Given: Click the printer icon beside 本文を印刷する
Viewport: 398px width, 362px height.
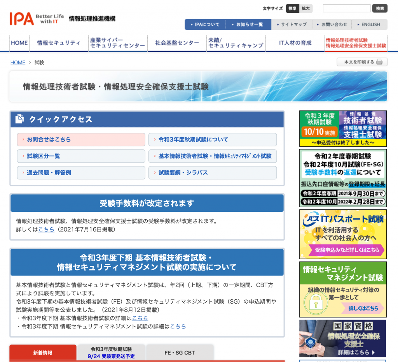Looking at the screenshot, I should pos(379,62).
